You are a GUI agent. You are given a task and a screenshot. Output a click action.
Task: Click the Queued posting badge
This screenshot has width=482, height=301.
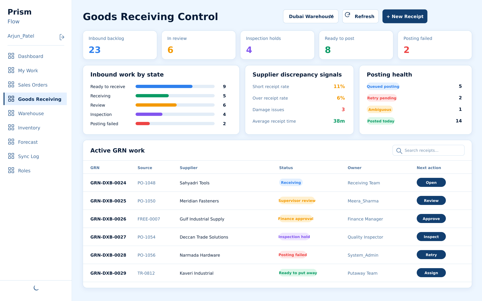[x=383, y=86]
